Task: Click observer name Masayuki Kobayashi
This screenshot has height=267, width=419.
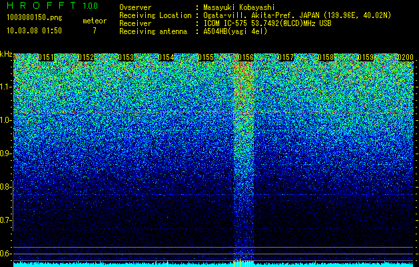Action: 239,7
